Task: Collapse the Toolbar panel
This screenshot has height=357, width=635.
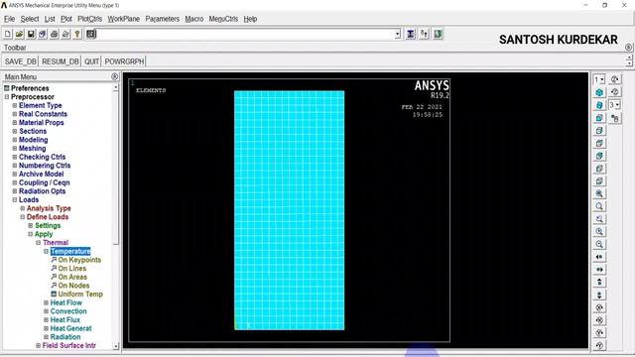Action: tap(628, 48)
